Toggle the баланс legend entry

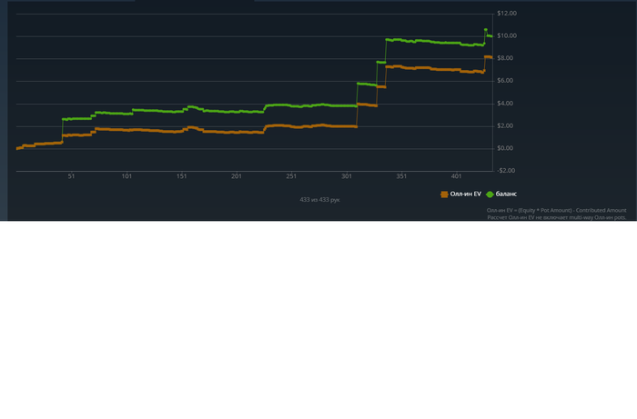tap(501, 195)
